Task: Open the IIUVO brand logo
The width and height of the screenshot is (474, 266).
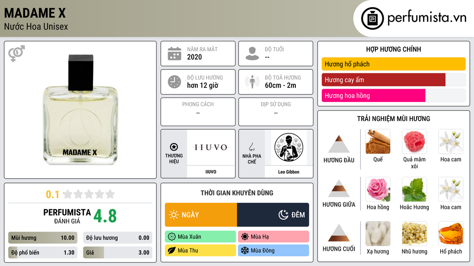Action: coord(211,147)
